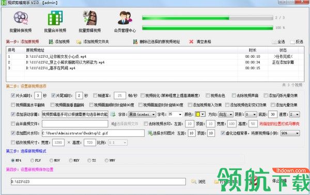Viewport: 310px width, 195px height.
Task: Enable 去除视频声音 checkbox
Action: pyautogui.click(x=234, y=95)
